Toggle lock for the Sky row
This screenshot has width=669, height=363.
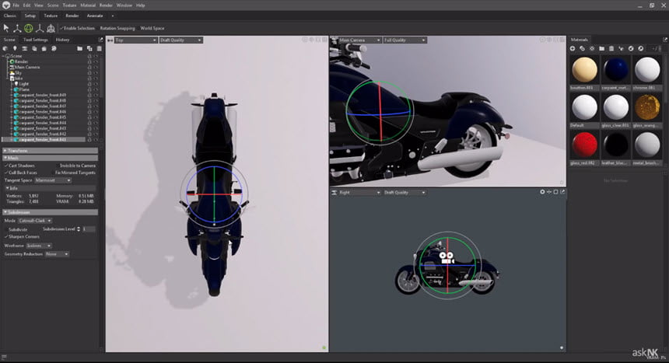coord(89,73)
